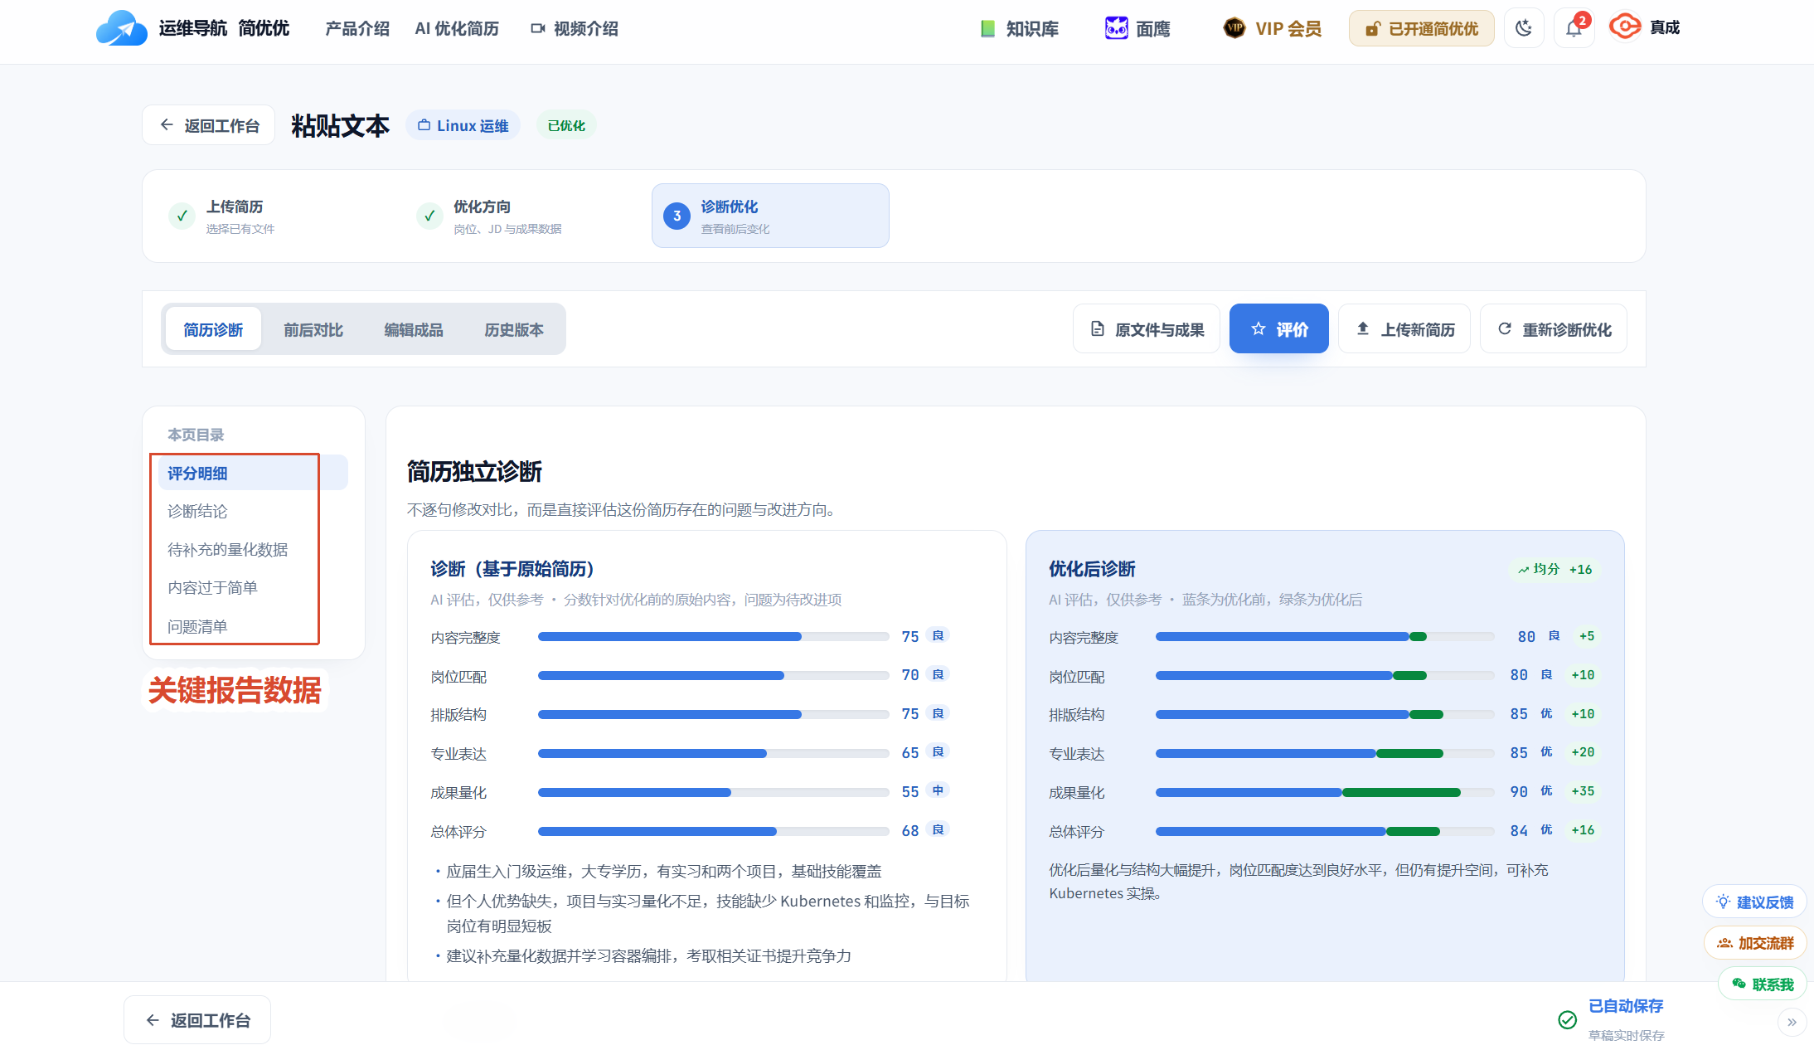Screen dimensions: 1814x1050
Task: Click the 评价 star button
Action: tap(1279, 329)
